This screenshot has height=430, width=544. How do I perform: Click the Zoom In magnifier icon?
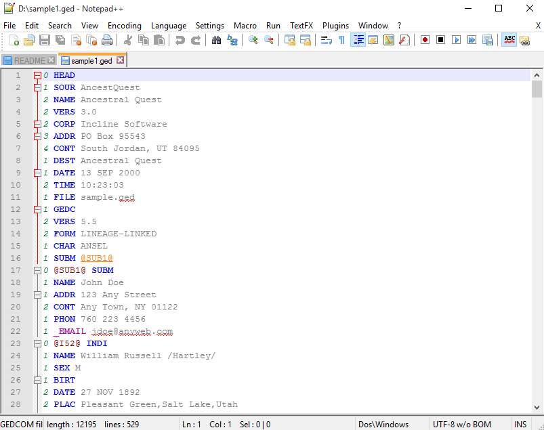click(253, 40)
